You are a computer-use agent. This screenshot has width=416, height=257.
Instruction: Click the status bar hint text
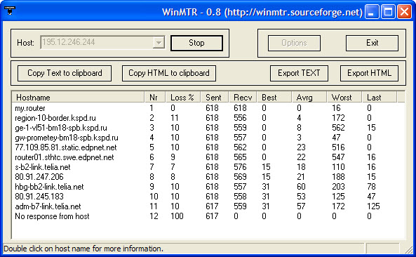(x=83, y=249)
